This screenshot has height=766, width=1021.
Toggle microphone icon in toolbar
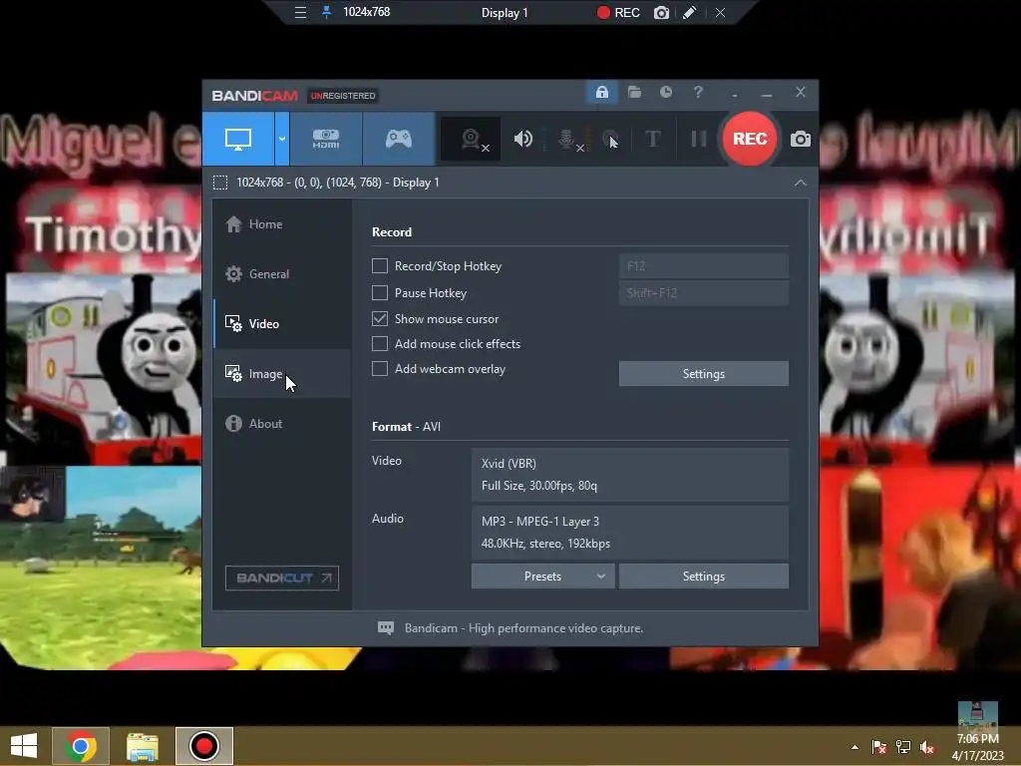coord(567,139)
